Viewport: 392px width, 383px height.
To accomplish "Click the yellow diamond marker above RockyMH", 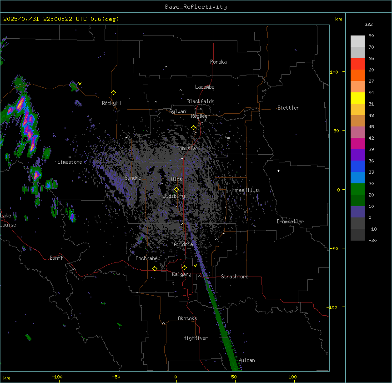I will click(113, 93).
